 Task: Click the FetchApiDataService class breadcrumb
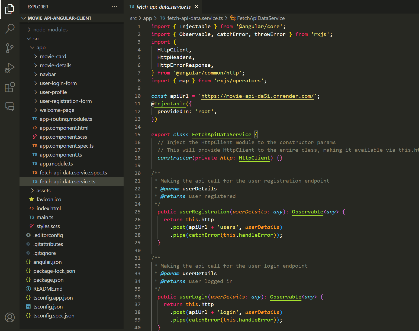click(x=257, y=18)
